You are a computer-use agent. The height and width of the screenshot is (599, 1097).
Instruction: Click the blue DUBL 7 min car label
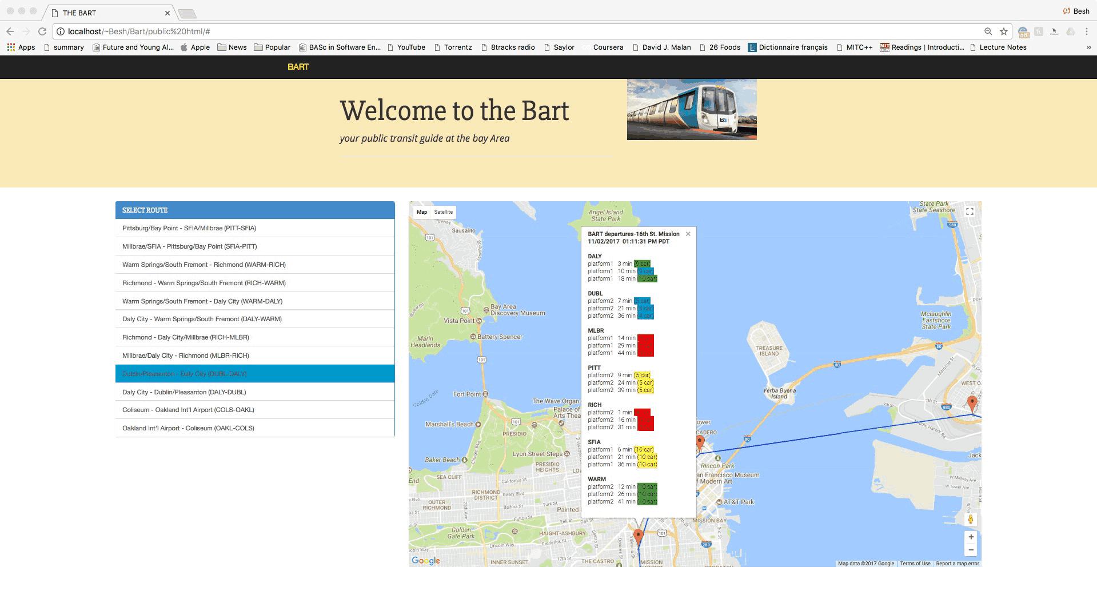(642, 301)
